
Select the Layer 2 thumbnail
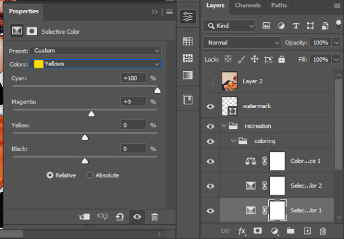click(229, 81)
